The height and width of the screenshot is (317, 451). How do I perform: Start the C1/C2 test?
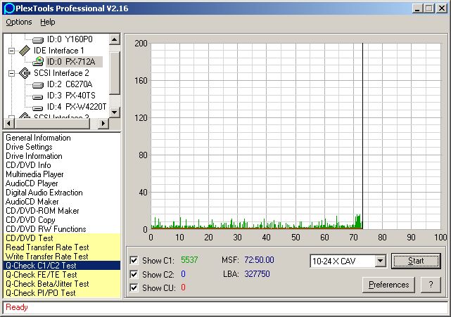pyautogui.click(x=416, y=261)
